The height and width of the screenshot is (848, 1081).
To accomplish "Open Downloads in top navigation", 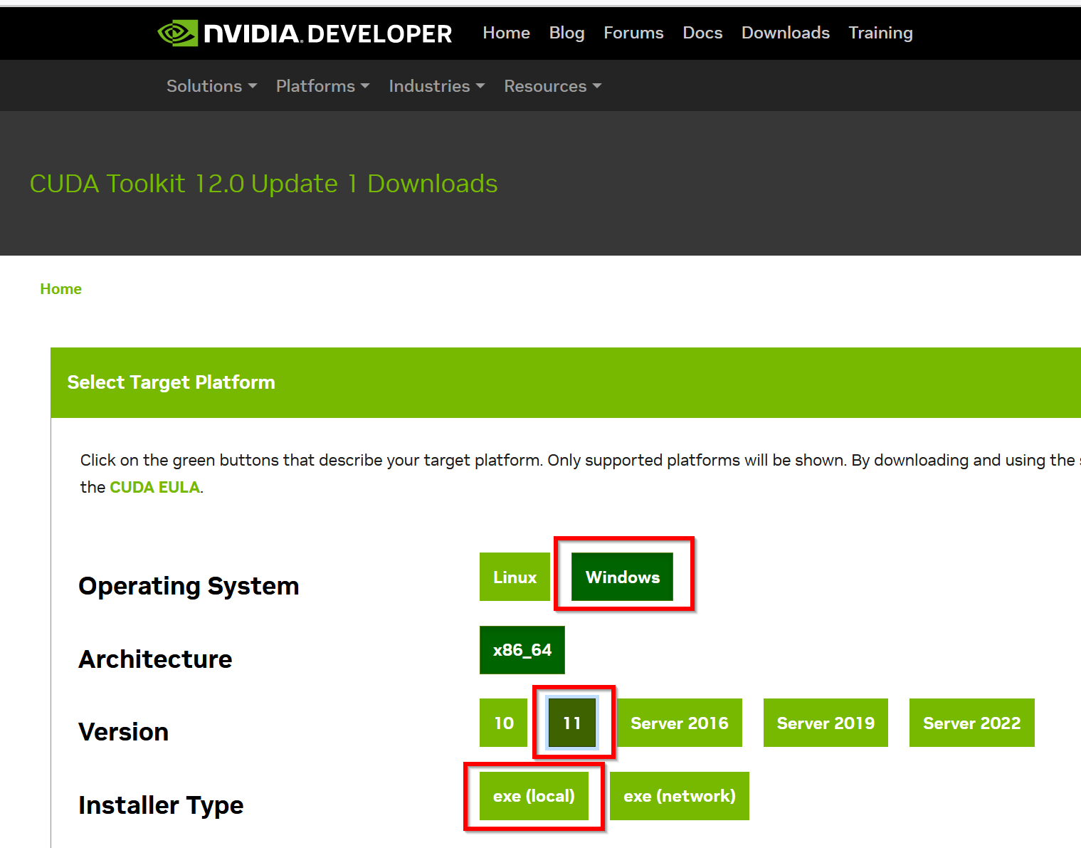I will point(786,33).
